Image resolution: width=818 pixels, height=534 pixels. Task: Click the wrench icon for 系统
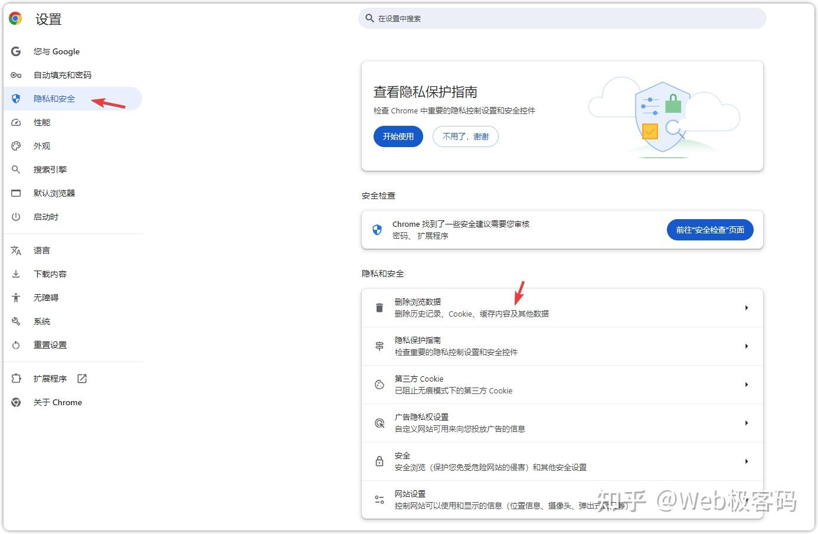(16, 321)
